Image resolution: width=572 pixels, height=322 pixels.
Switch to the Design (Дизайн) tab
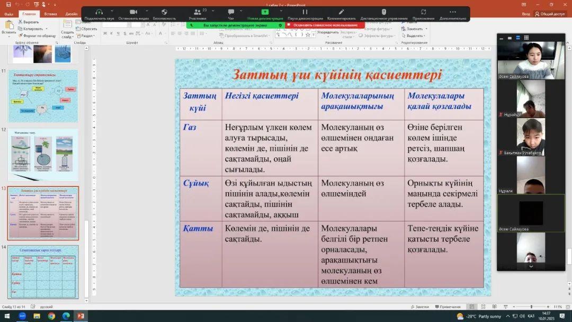[71, 14]
